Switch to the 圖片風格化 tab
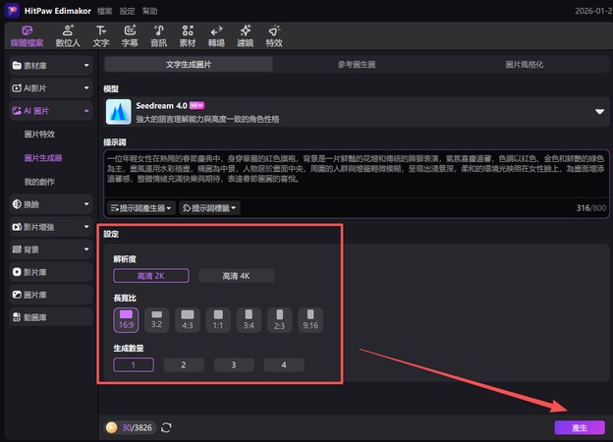 (525, 65)
